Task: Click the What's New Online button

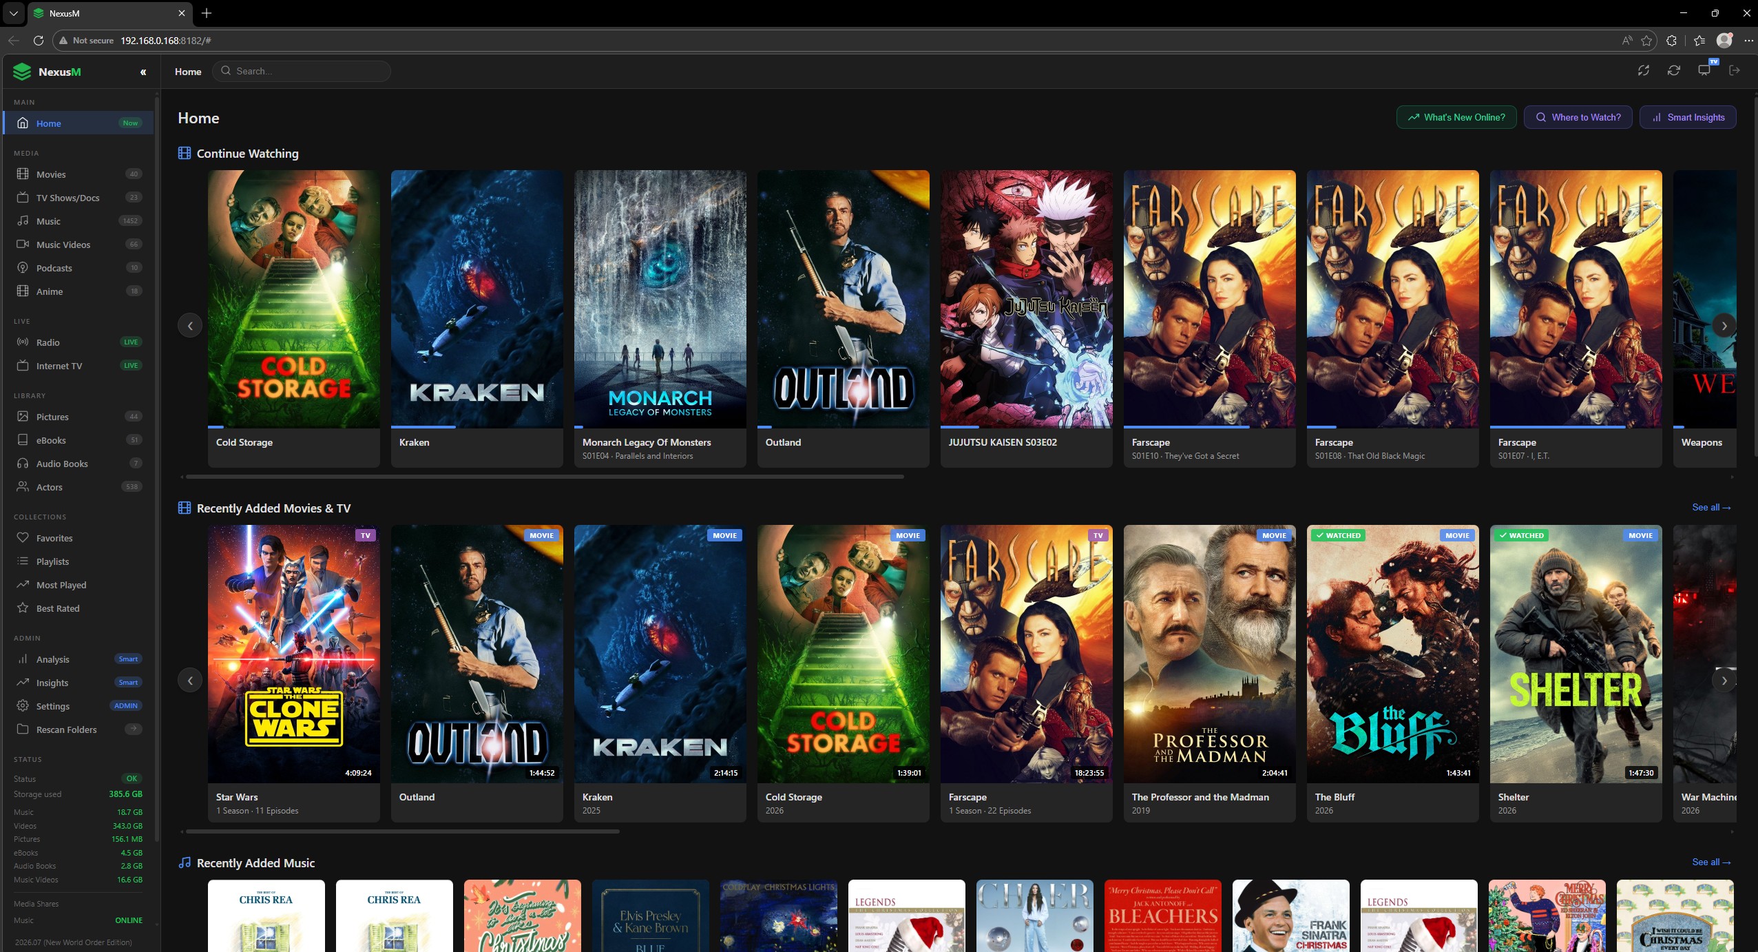Action: (x=1456, y=117)
